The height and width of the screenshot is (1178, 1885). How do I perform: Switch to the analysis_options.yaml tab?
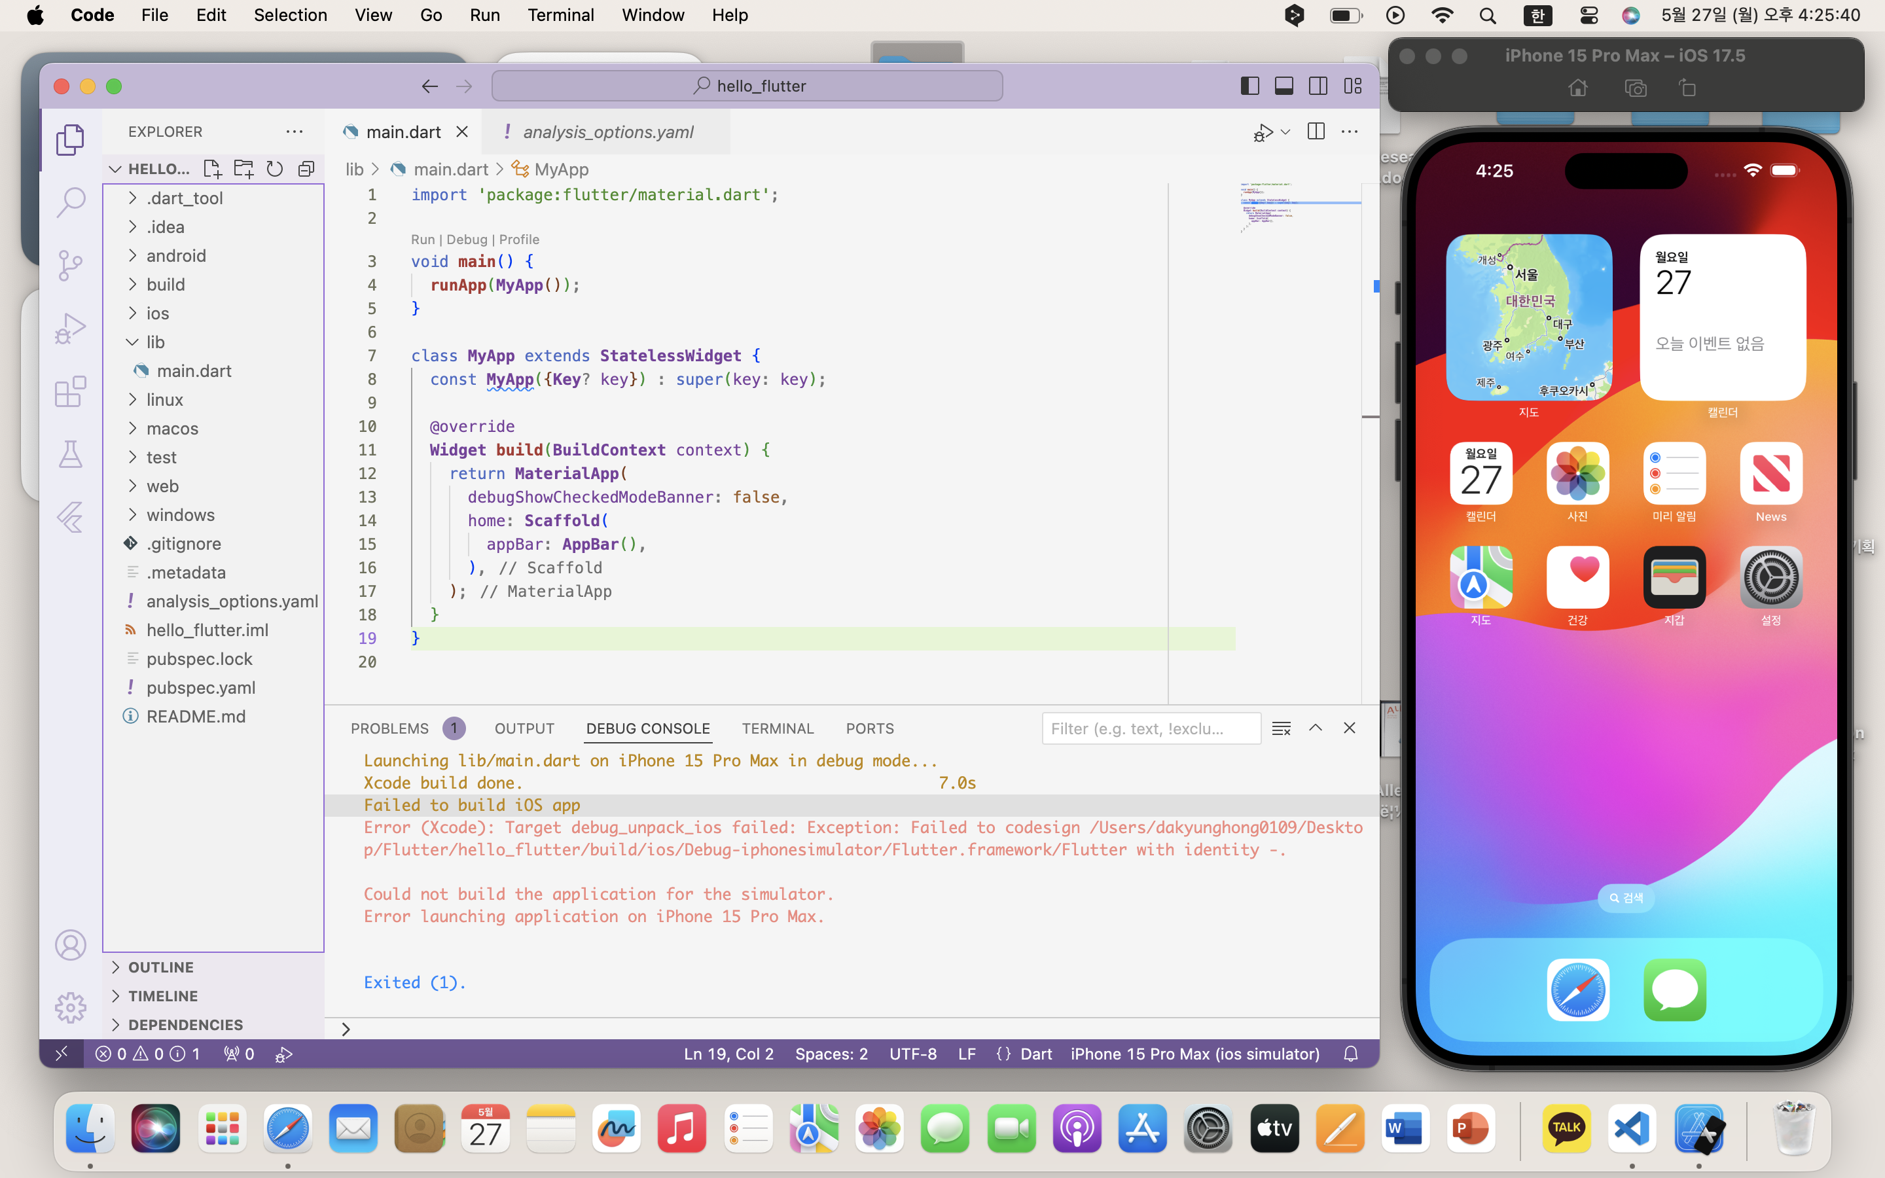607,132
